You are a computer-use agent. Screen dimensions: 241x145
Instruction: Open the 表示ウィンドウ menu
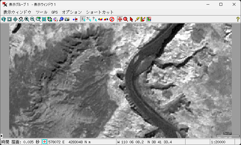tap(17, 12)
